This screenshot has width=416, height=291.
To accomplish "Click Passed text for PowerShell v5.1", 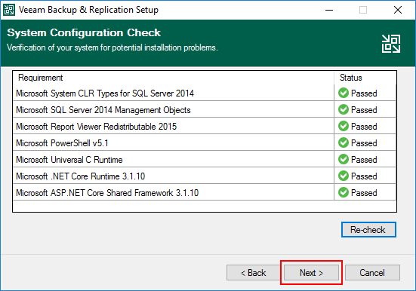I will coord(364,143).
